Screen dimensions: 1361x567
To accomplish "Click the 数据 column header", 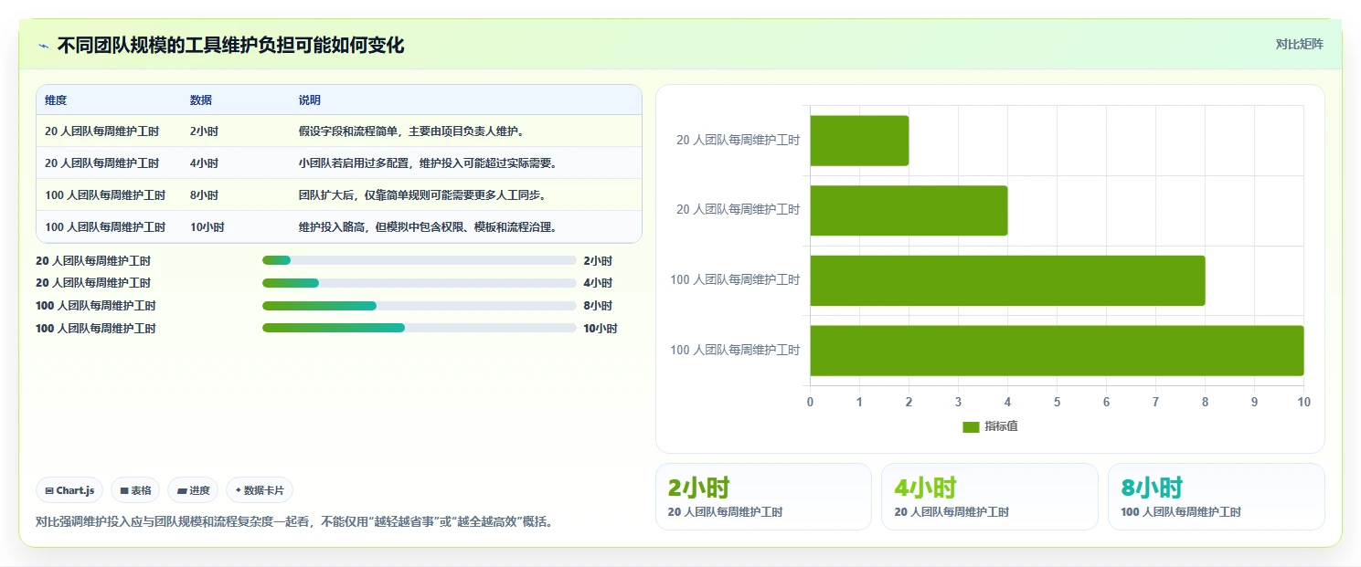I will 201,100.
